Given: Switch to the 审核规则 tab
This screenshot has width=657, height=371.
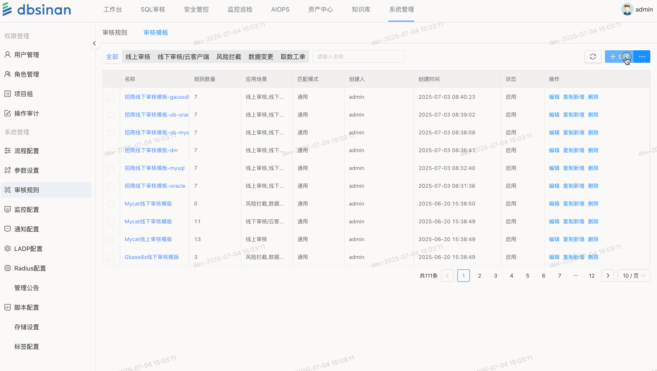Looking at the screenshot, I should click(x=115, y=32).
